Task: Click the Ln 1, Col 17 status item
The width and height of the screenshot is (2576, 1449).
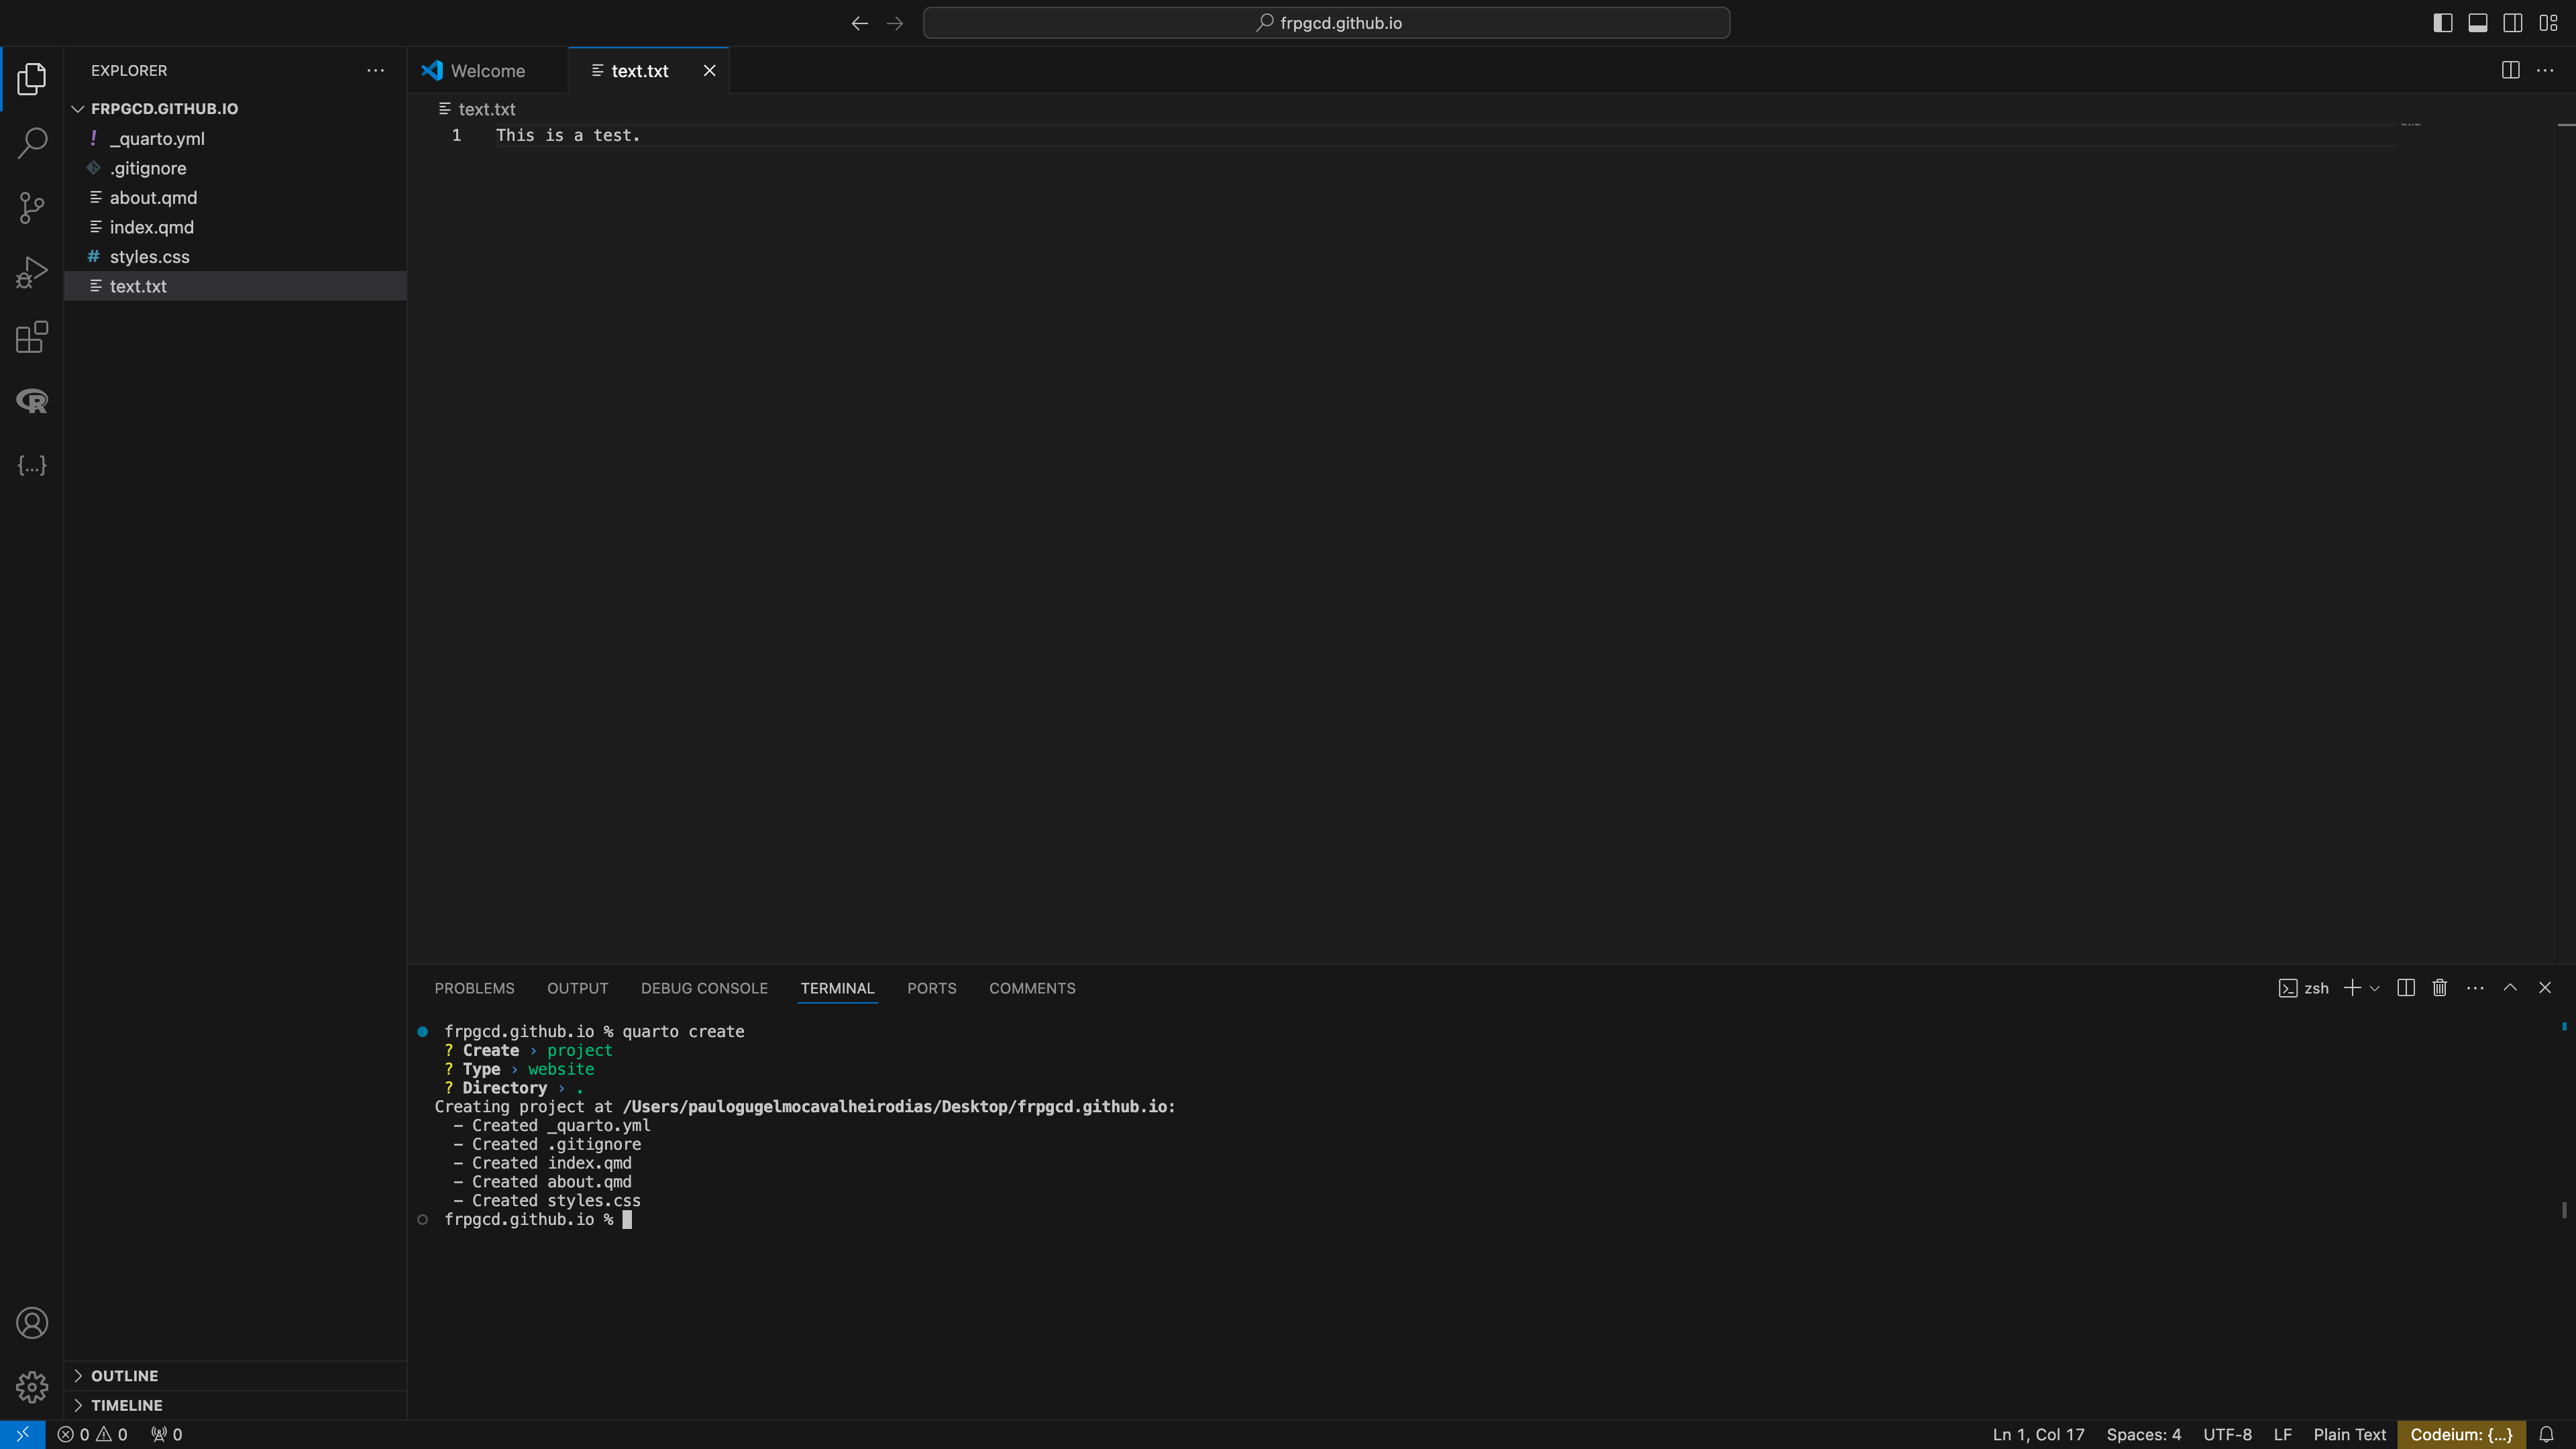Action: 2038,1434
